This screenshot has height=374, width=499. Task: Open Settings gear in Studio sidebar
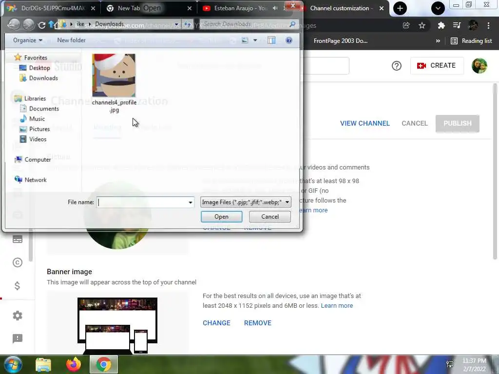18,316
